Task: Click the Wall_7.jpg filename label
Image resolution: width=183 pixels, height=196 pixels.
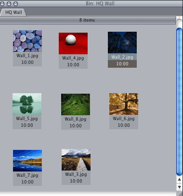Action: 27,175
